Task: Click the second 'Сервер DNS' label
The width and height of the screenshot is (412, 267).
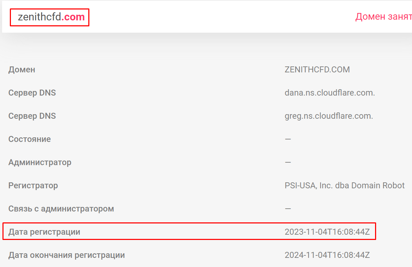Action: coord(32,116)
